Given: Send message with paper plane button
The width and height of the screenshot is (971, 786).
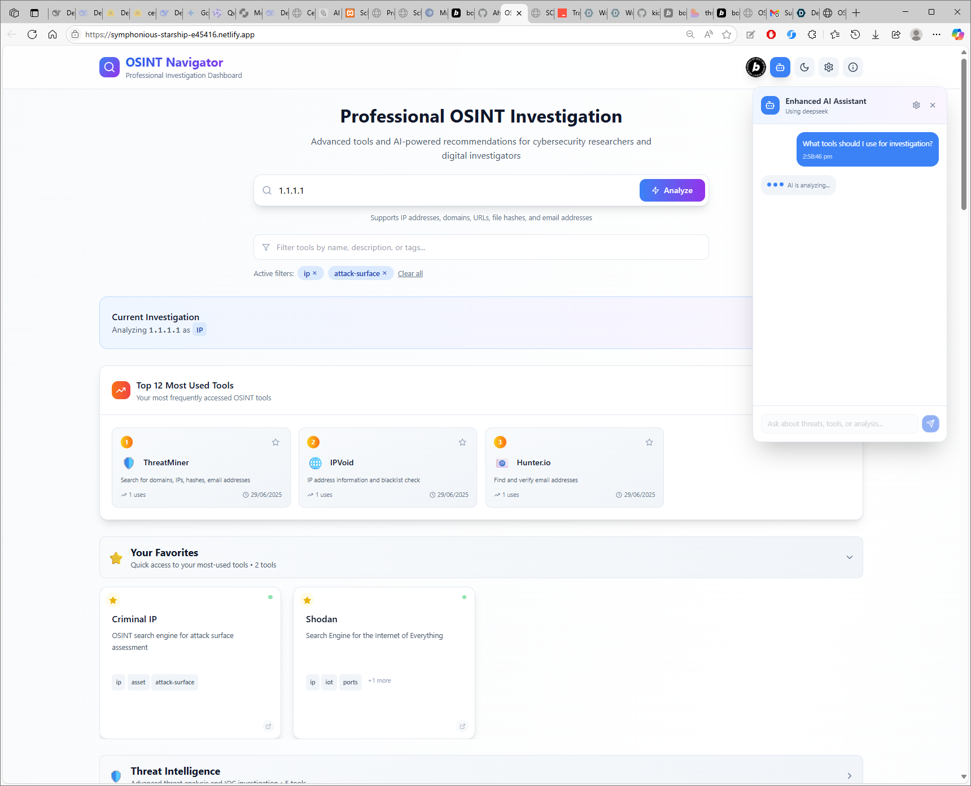Looking at the screenshot, I should tap(930, 423).
